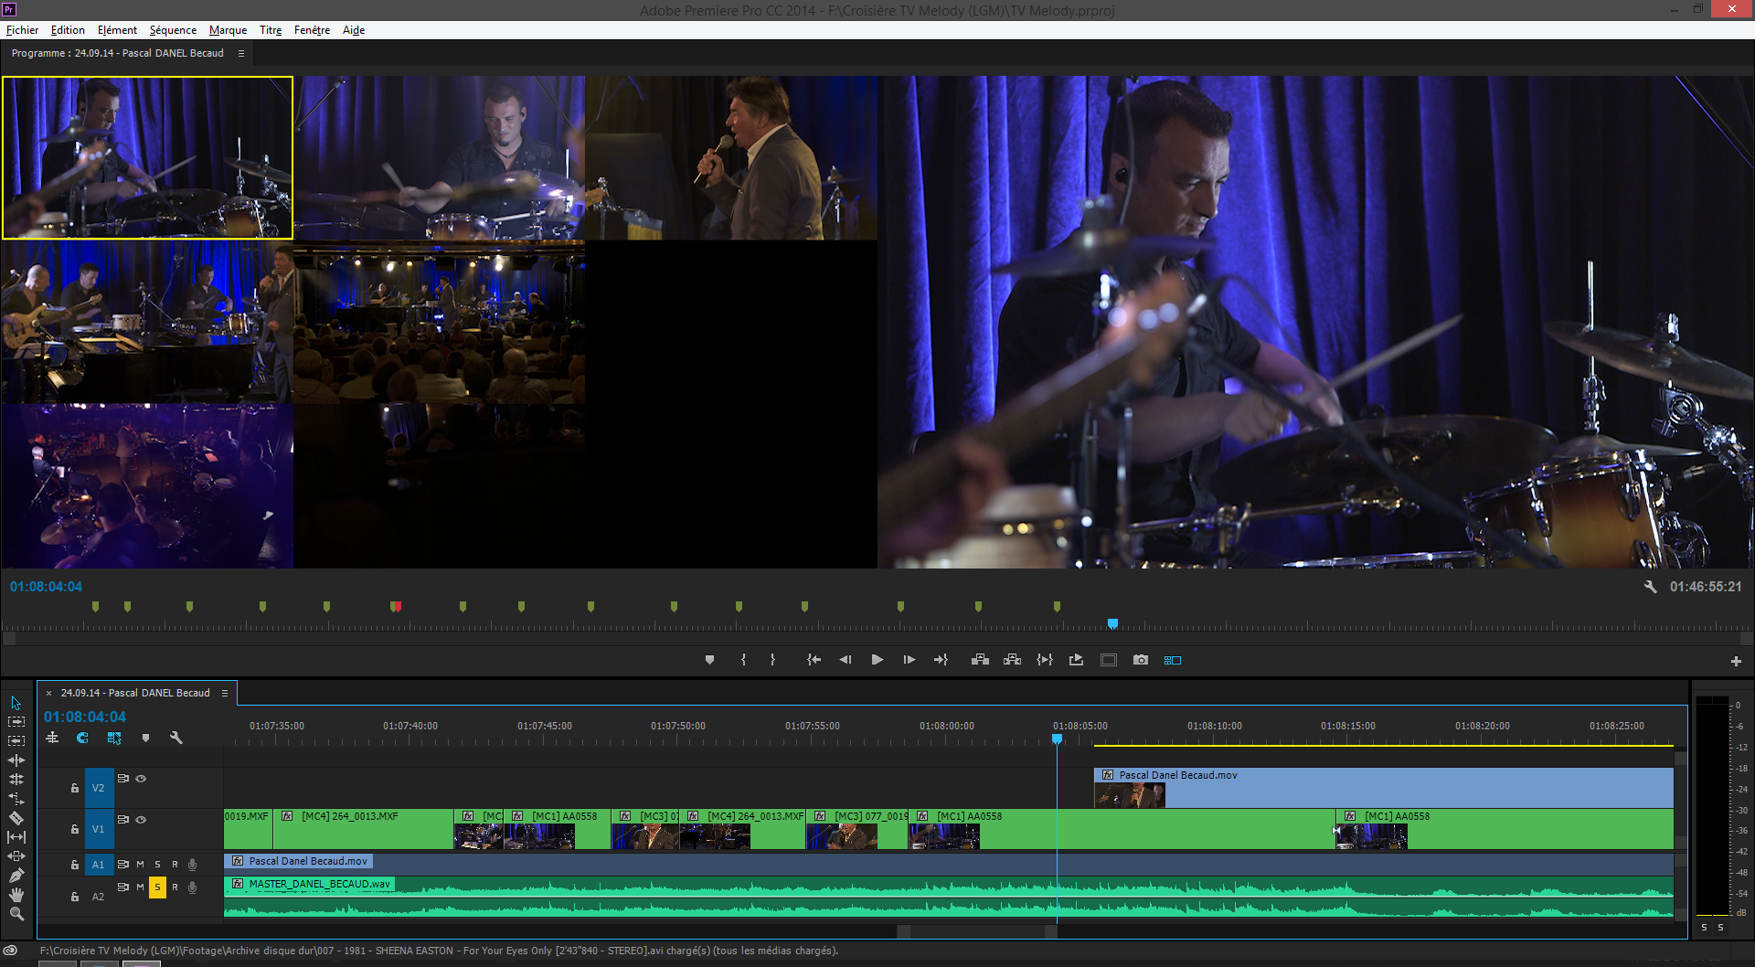Open the Edition menu
1755x967 pixels.
[x=68, y=30]
